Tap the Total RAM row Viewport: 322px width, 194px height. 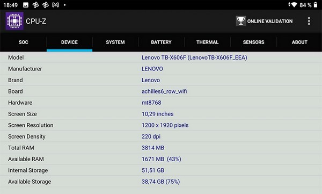point(161,148)
